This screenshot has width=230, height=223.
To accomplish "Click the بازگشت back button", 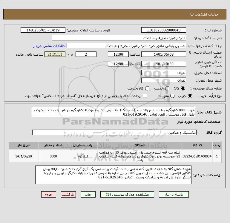I will pyautogui.click(x=68, y=195).
